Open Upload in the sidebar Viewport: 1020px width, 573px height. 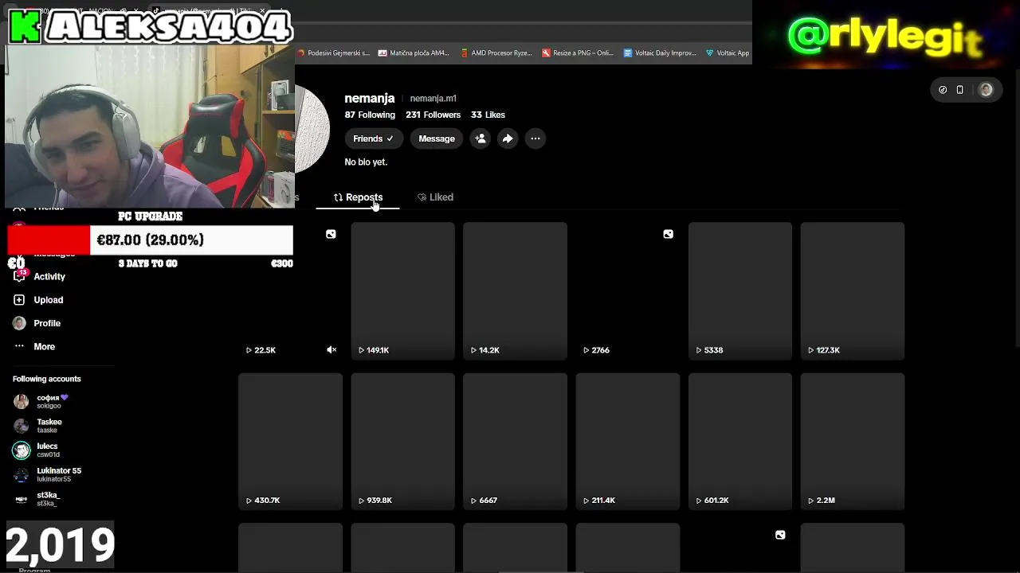pos(49,300)
